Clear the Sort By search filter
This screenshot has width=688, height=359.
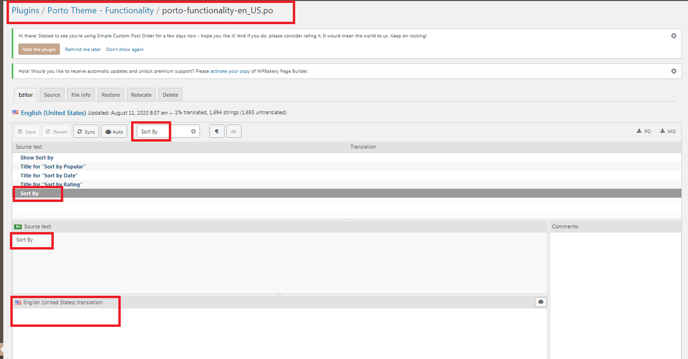pyautogui.click(x=194, y=132)
